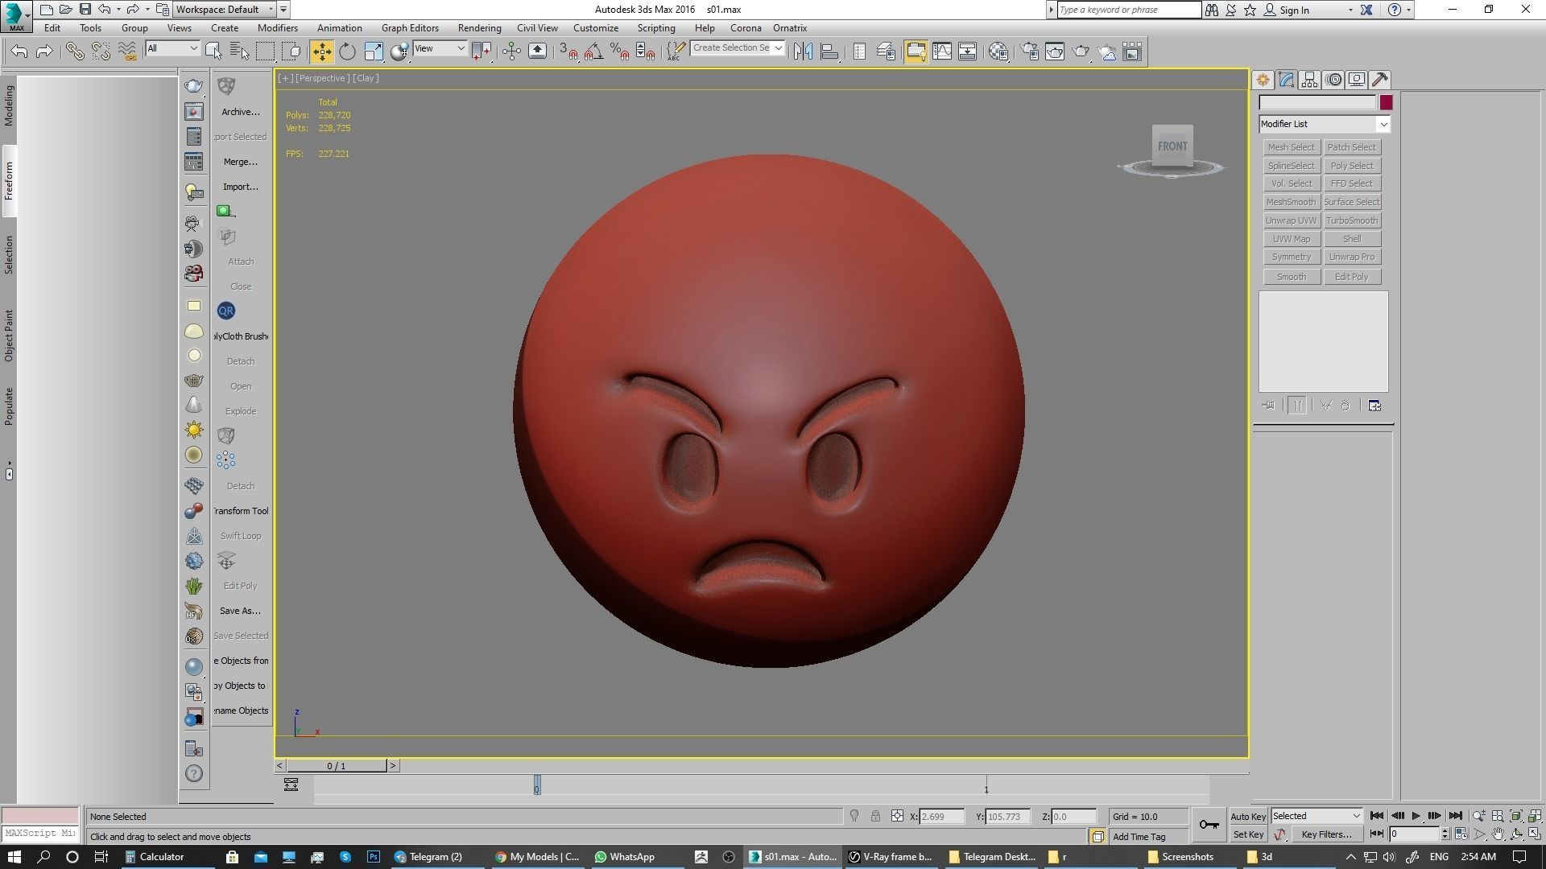This screenshot has height=869, width=1546.
Task: Toggle the Isolate Selection lightbulb icon
Action: [x=854, y=816]
